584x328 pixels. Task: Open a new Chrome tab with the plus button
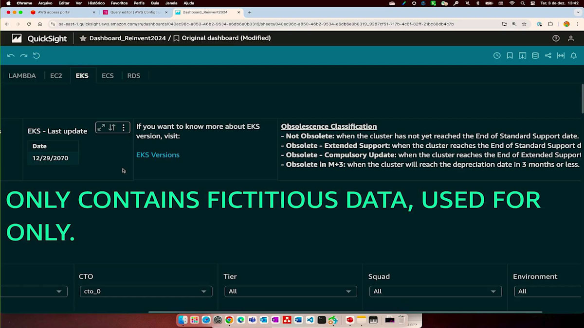tap(250, 12)
